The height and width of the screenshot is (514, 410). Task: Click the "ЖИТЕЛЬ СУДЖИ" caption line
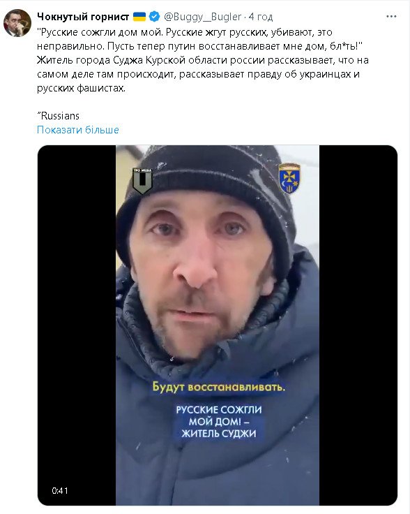[x=218, y=434]
